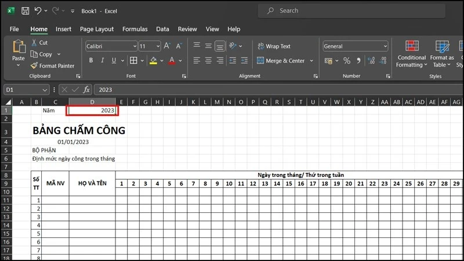Open the Number dialog launcher
464x261 pixels.
388,76
